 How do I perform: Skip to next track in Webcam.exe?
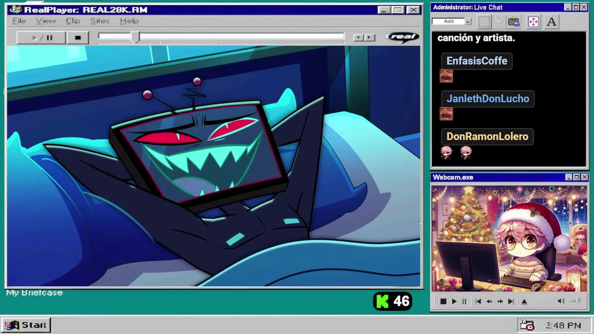(x=510, y=302)
